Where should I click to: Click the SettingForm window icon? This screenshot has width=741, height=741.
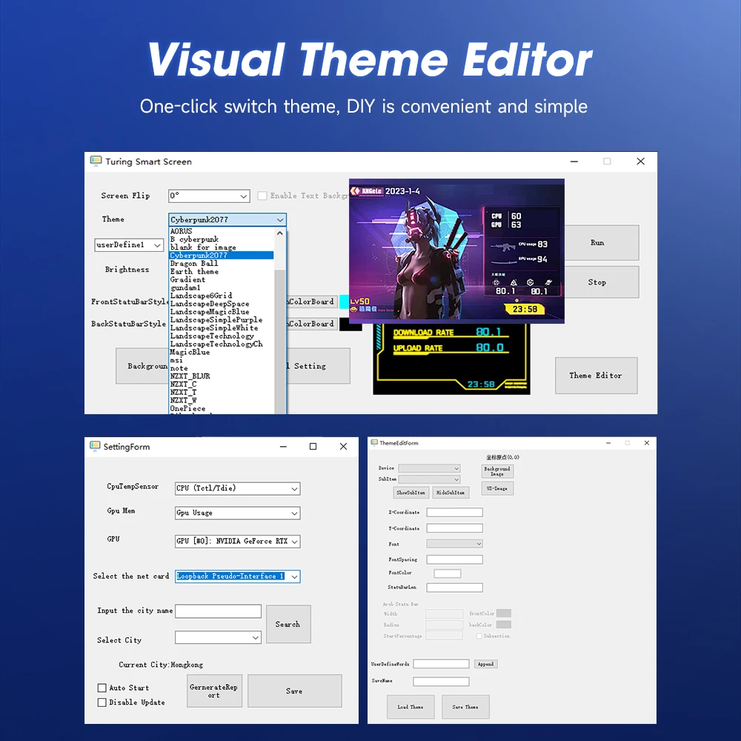(95, 446)
